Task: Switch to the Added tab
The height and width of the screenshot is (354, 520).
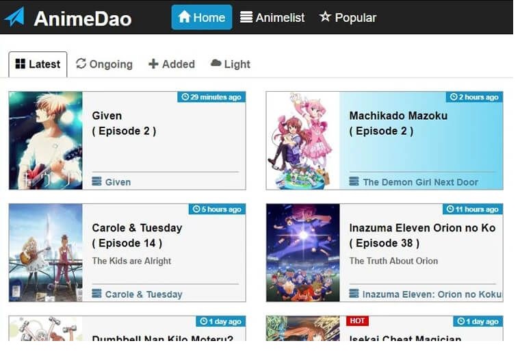Action: [x=172, y=64]
